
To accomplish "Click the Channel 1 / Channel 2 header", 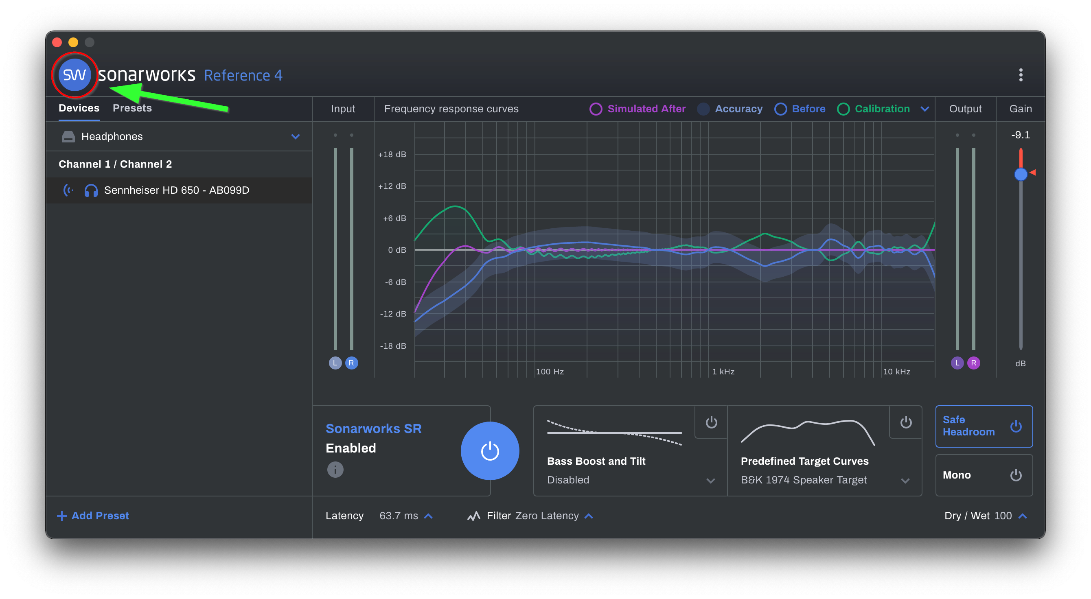I will tap(115, 164).
